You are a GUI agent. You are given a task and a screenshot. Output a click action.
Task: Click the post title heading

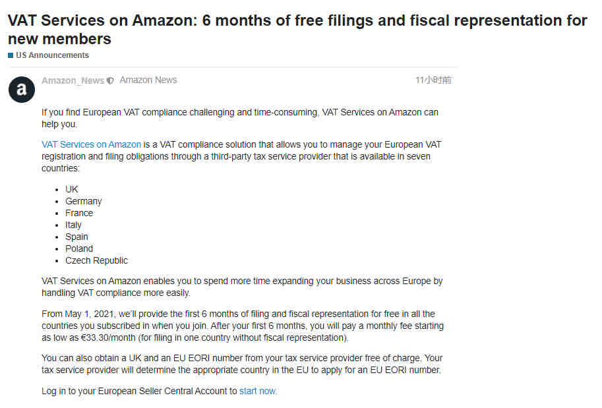click(297, 30)
